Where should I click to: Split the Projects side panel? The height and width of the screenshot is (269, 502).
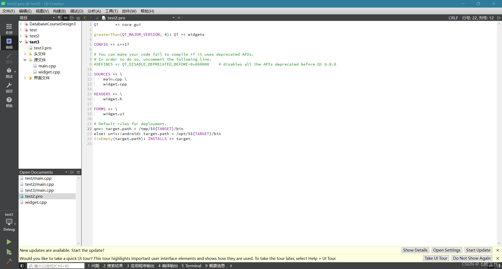(x=72, y=18)
